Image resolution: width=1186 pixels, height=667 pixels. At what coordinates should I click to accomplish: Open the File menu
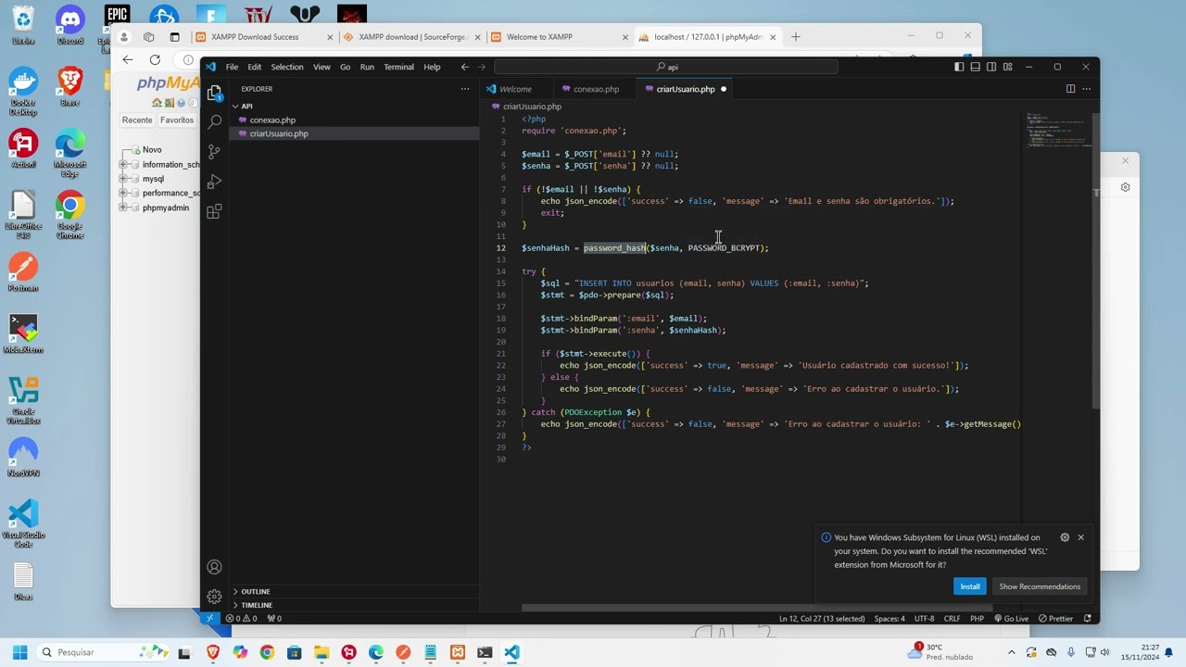(232, 67)
